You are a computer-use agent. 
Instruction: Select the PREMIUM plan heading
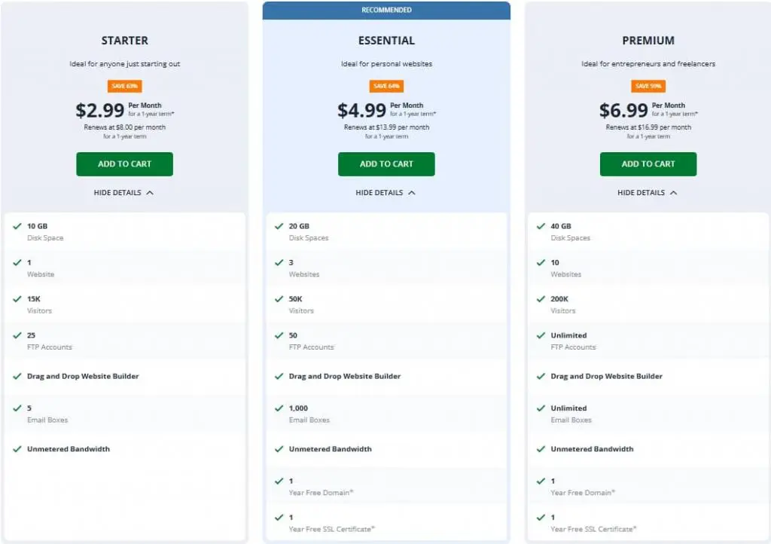648,40
